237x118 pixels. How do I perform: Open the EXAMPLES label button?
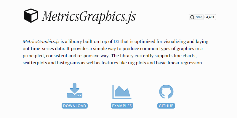pyautogui.click(x=121, y=106)
